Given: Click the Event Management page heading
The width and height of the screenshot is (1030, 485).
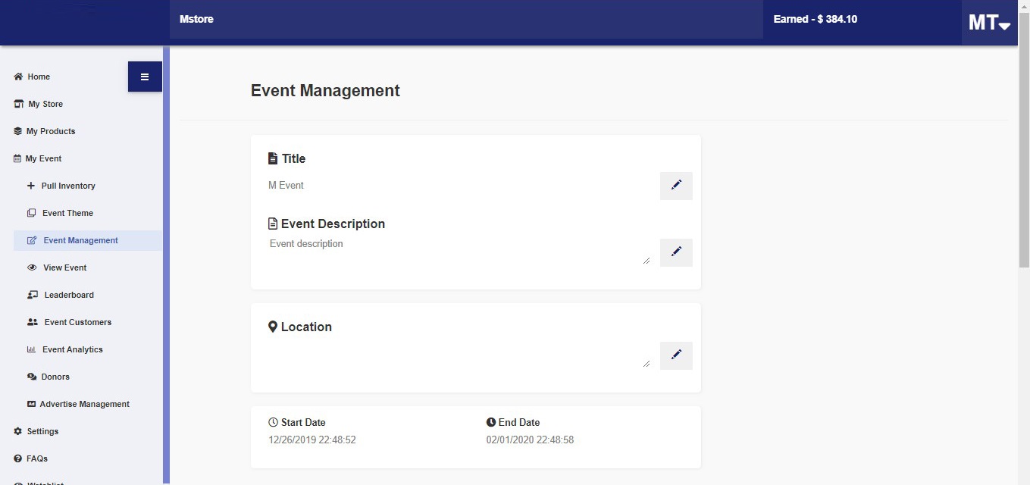Looking at the screenshot, I should coord(325,90).
